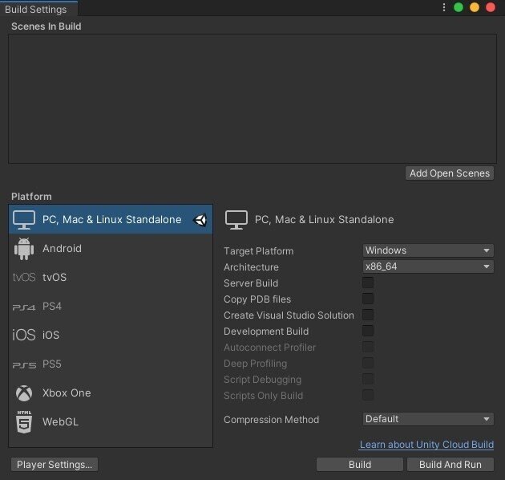The width and height of the screenshot is (505, 480).
Task: Click the Build And Run button
Action: pyautogui.click(x=450, y=465)
